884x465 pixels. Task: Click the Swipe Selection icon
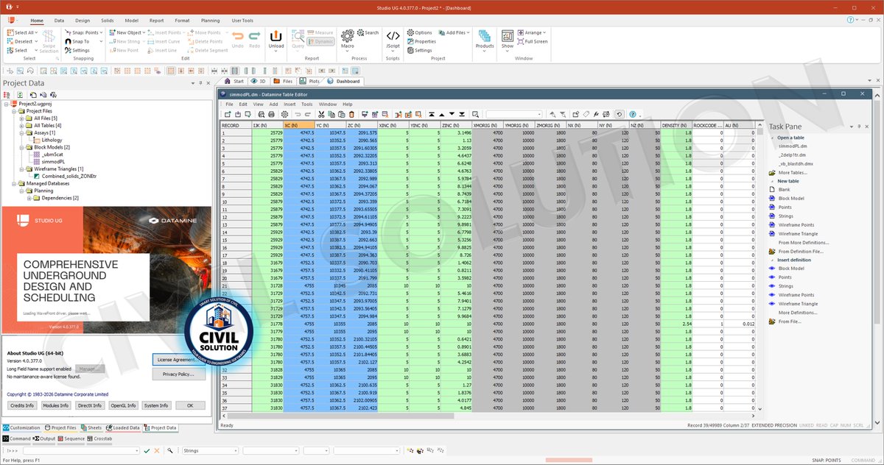coord(49,35)
